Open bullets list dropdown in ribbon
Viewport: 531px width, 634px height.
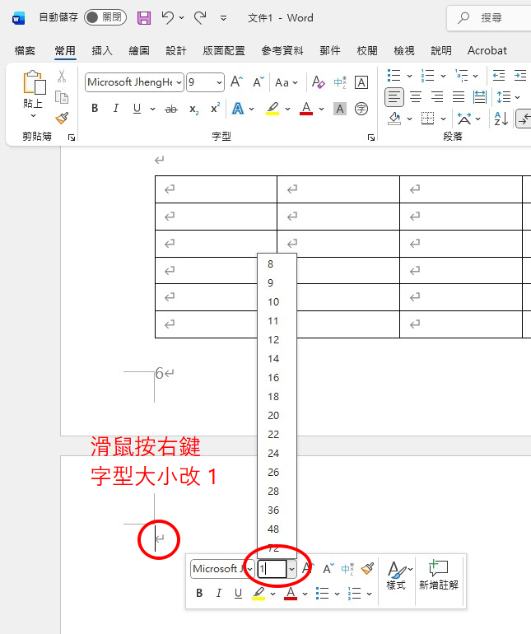(409, 76)
